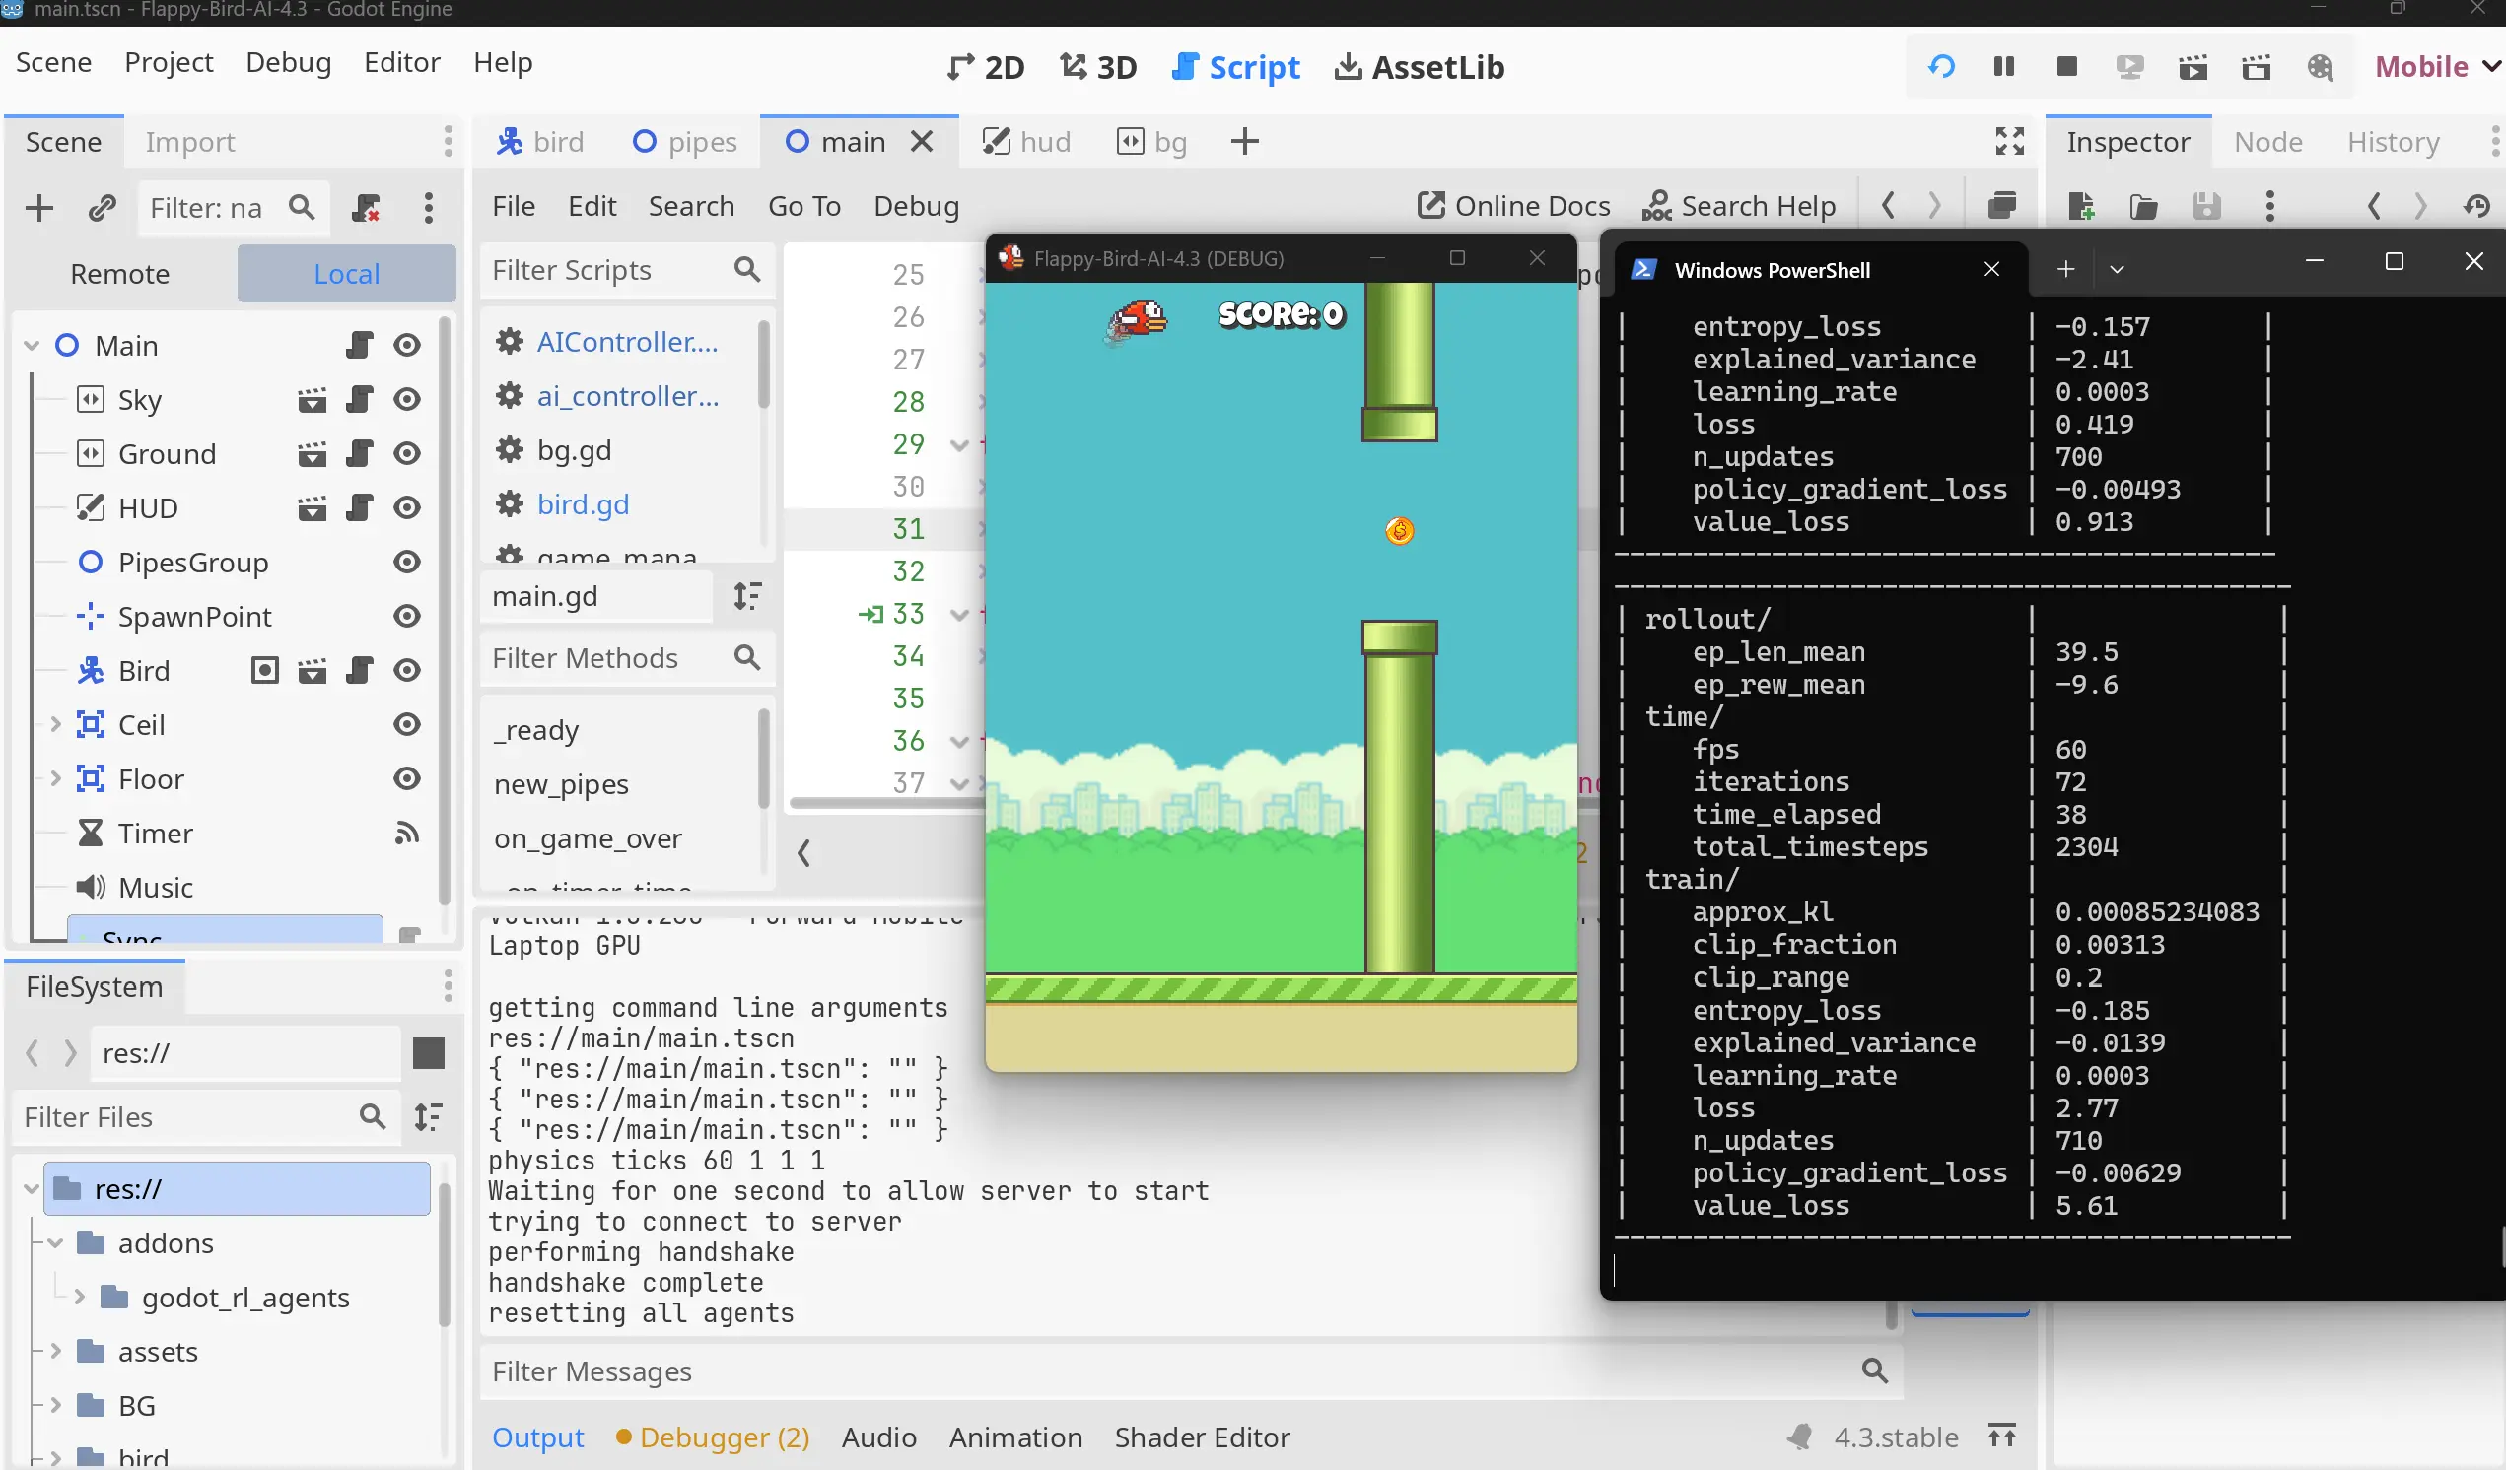Open the Debug menu in top bar
Image resolution: width=2506 pixels, height=1470 pixels.
point(289,63)
